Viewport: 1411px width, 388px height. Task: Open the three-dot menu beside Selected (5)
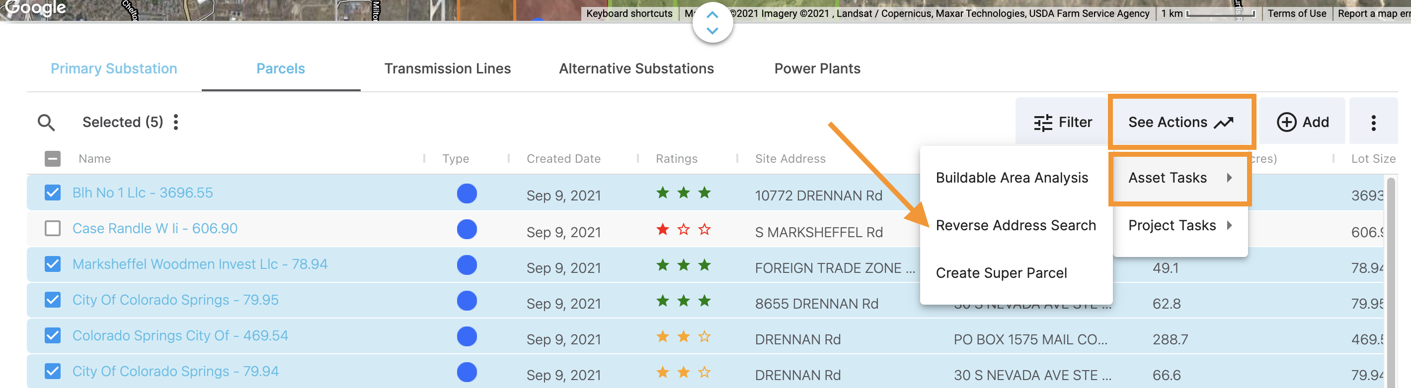(x=176, y=122)
